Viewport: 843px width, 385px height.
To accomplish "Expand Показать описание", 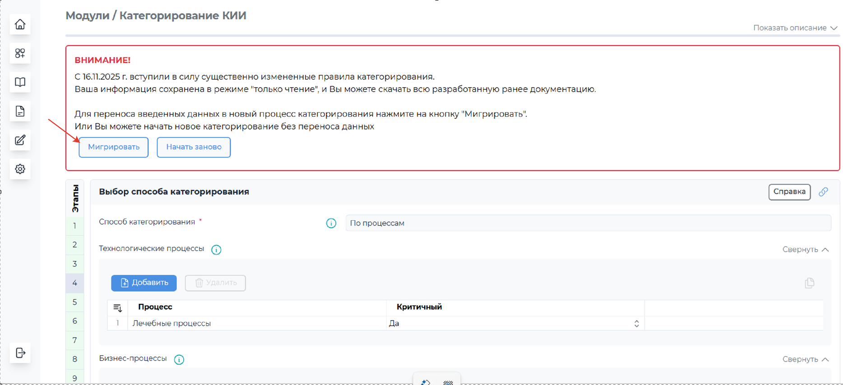I will pos(795,28).
